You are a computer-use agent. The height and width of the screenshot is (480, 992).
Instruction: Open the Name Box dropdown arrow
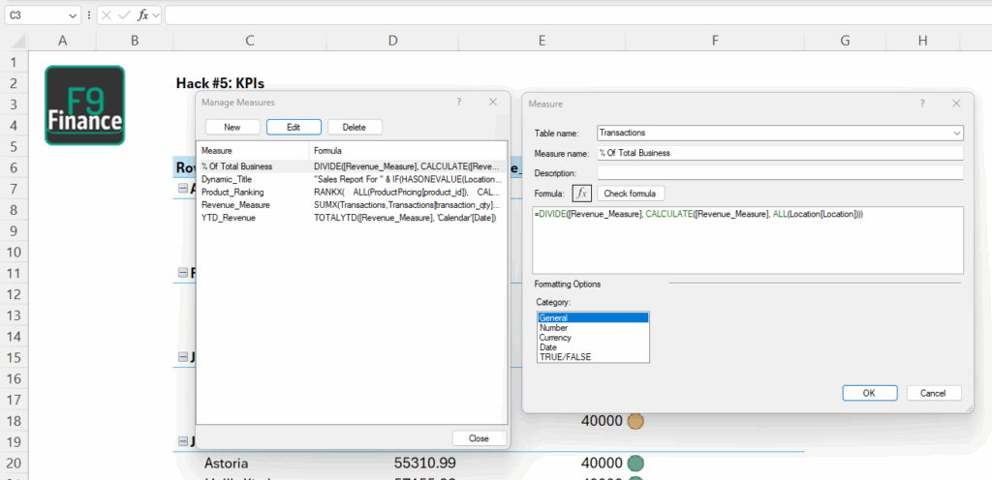(x=72, y=15)
